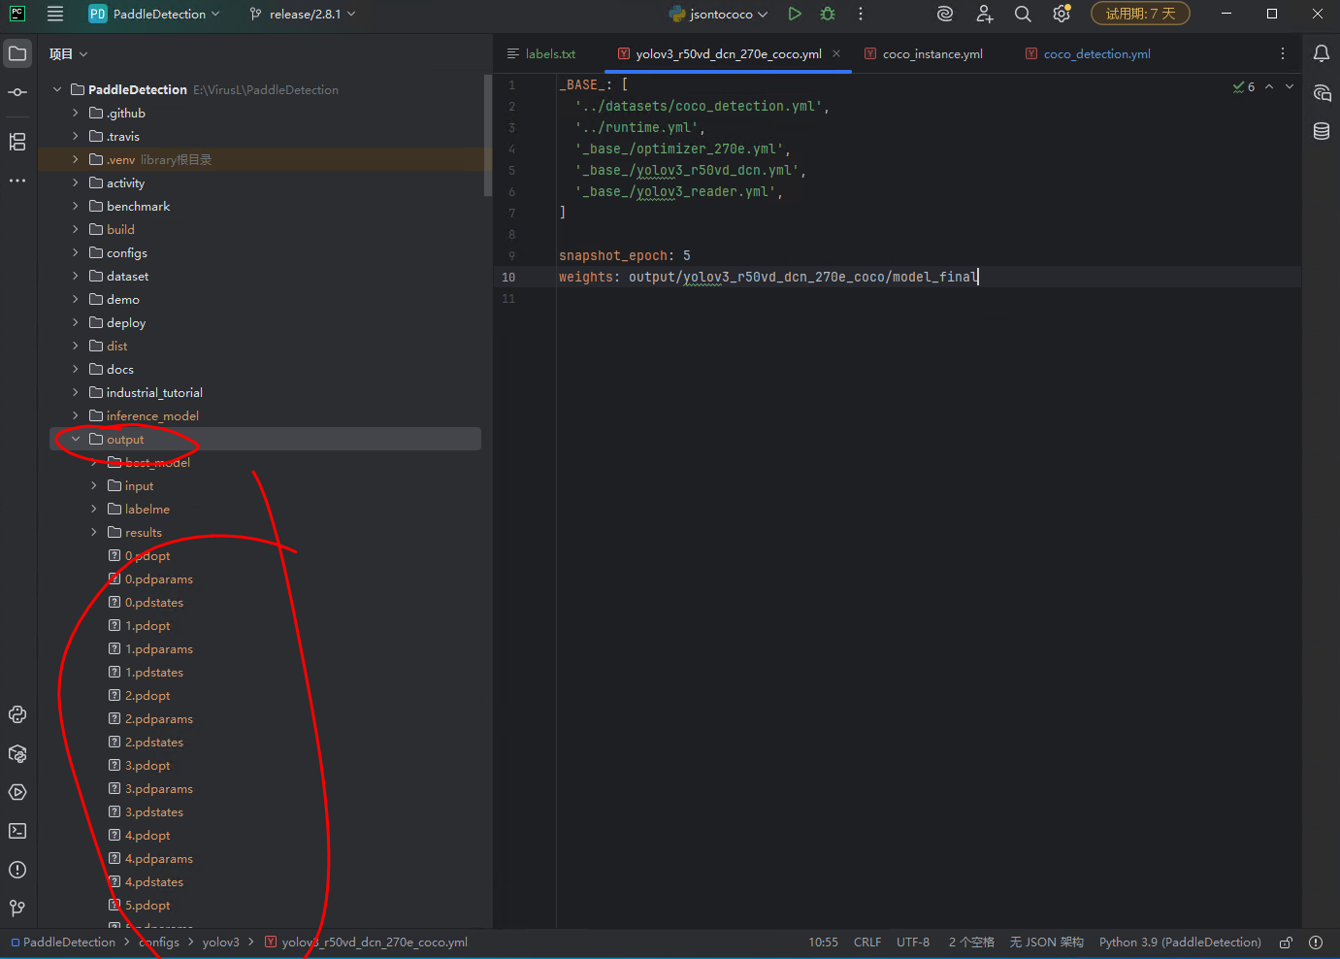Collapse the PaddleDetection root node
This screenshot has width=1340, height=959.
[57, 89]
